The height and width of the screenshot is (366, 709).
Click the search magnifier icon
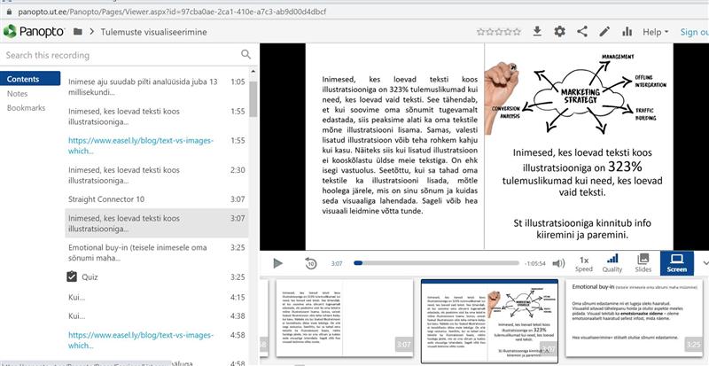[x=246, y=55]
